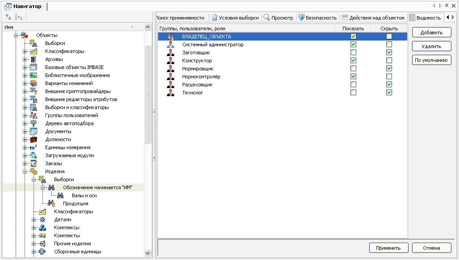Viewport: 459px width, 260px height.
Task: Select the Валы и оси tree item
Action: [x=84, y=195]
